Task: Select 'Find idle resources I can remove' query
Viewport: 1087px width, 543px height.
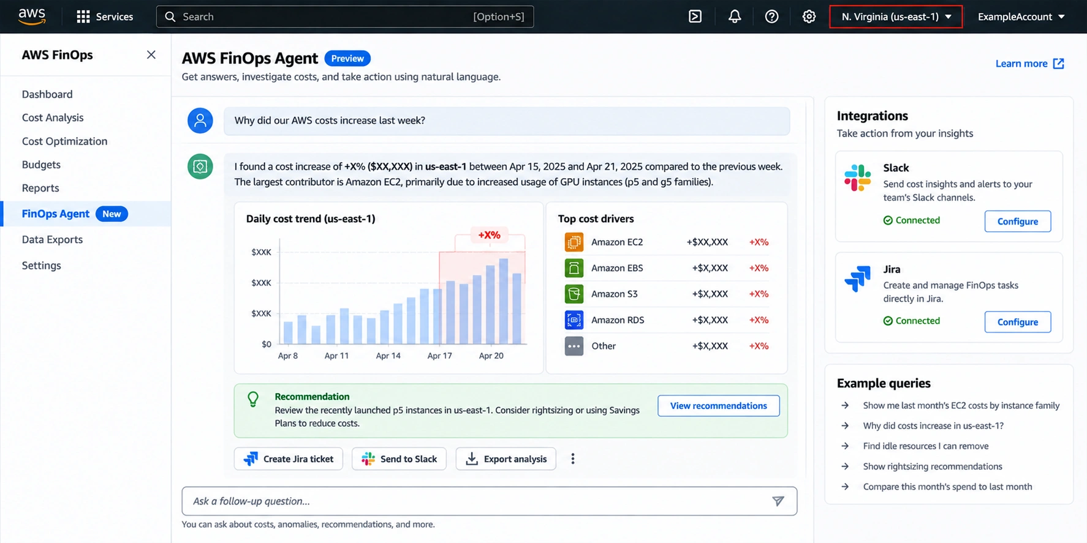Action: point(925,446)
